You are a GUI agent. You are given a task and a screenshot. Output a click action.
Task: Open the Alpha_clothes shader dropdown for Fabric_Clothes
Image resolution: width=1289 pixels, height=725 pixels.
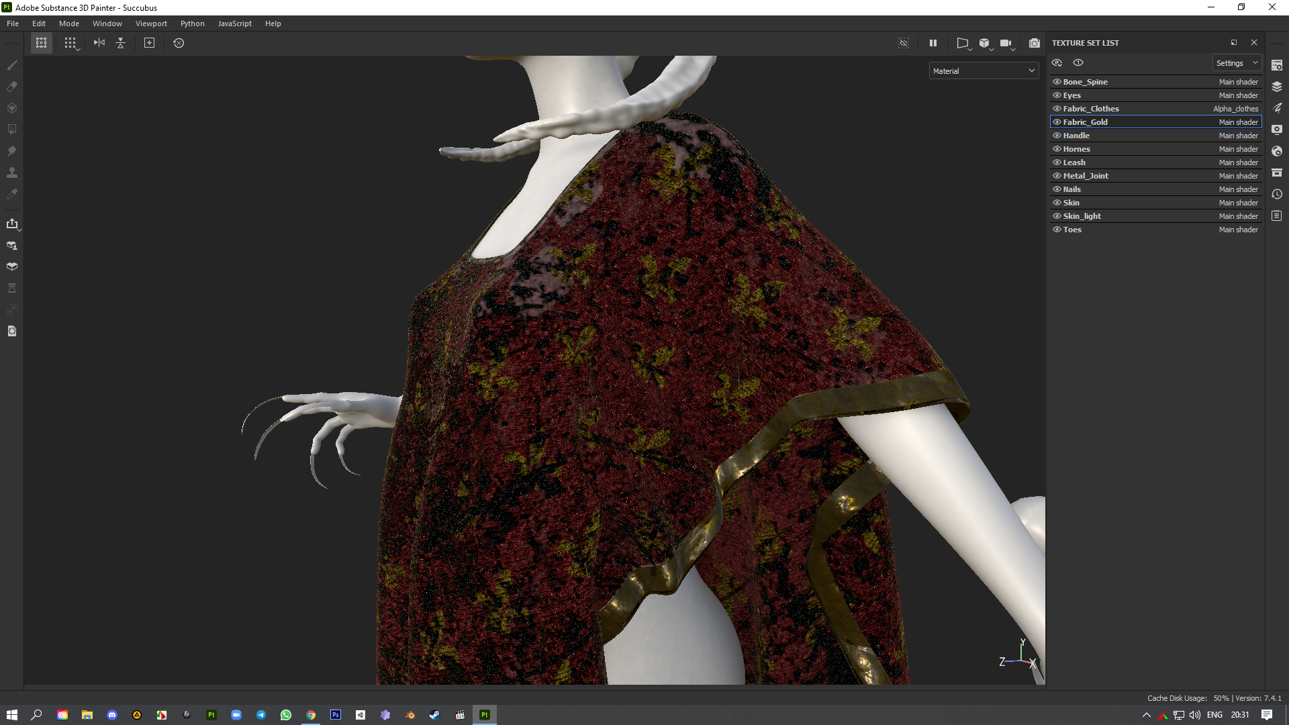pyautogui.click(x=1235, y=109)
